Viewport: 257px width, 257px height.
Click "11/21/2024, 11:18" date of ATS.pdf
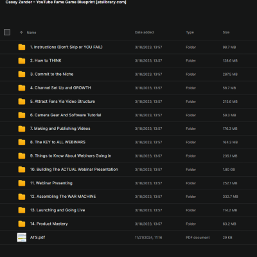click(148, 238)
